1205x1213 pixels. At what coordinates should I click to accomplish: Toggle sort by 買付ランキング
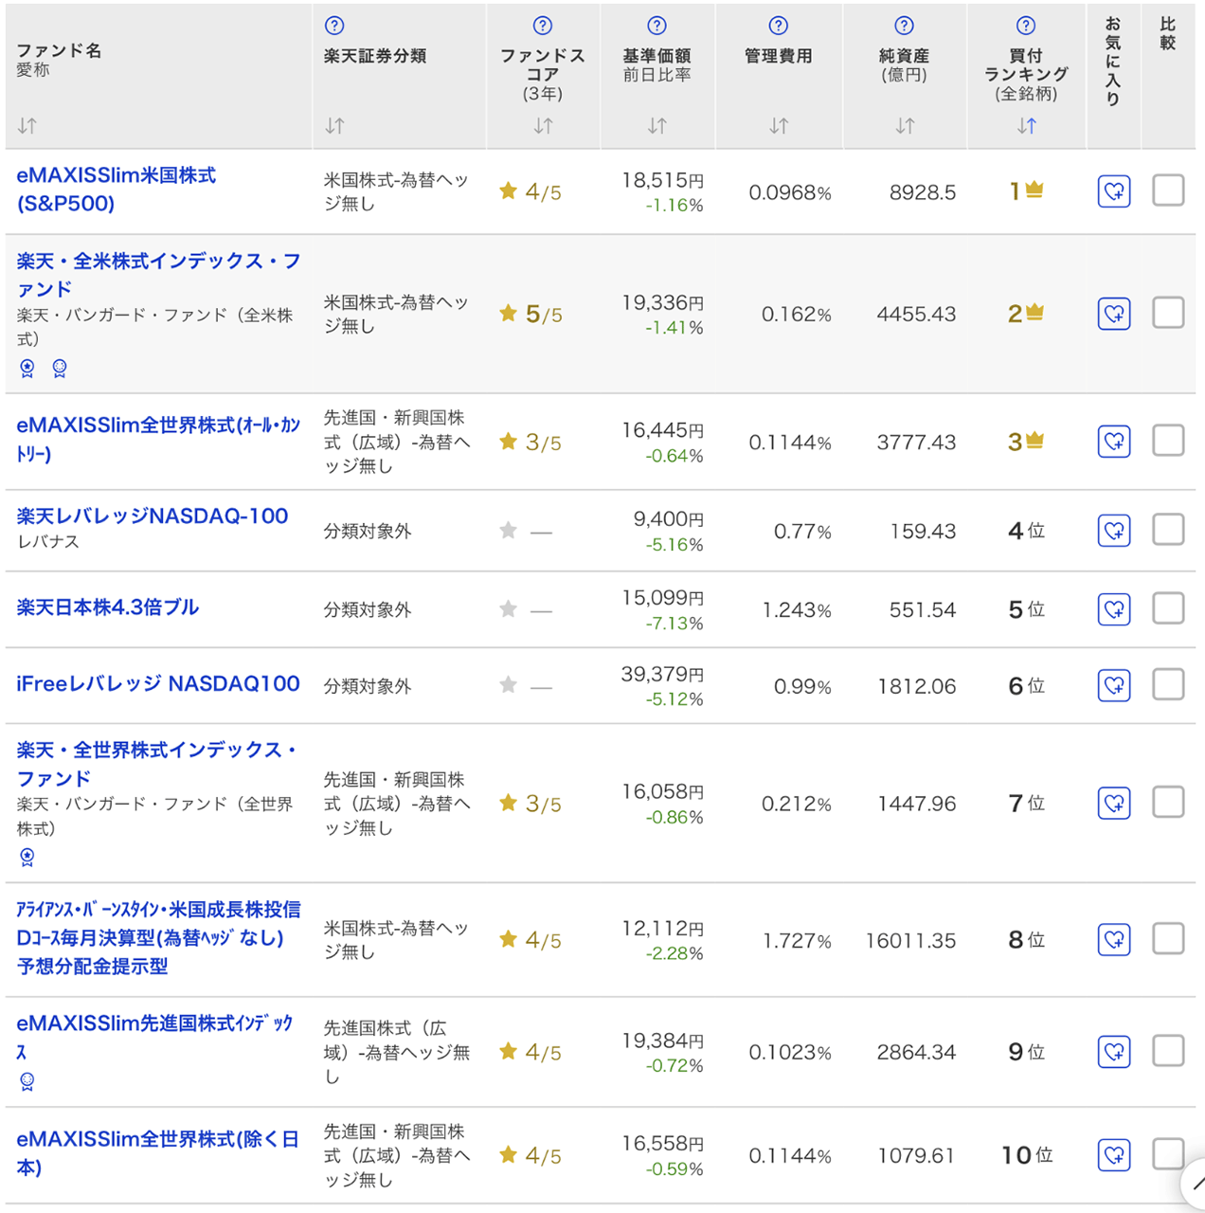1026,126
